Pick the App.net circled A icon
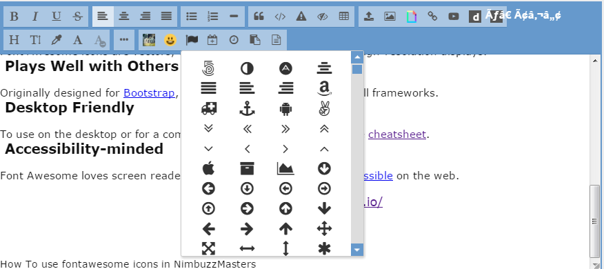This screenshot has width=604, height=269. point(285,68)
